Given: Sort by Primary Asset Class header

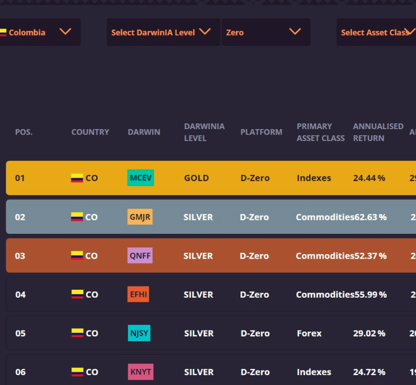Looking at the screenshot, I should tap(320, 132).
